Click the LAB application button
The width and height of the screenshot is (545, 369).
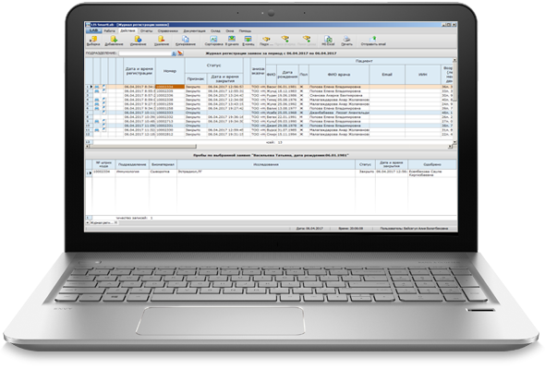click(x=93, y=30)
